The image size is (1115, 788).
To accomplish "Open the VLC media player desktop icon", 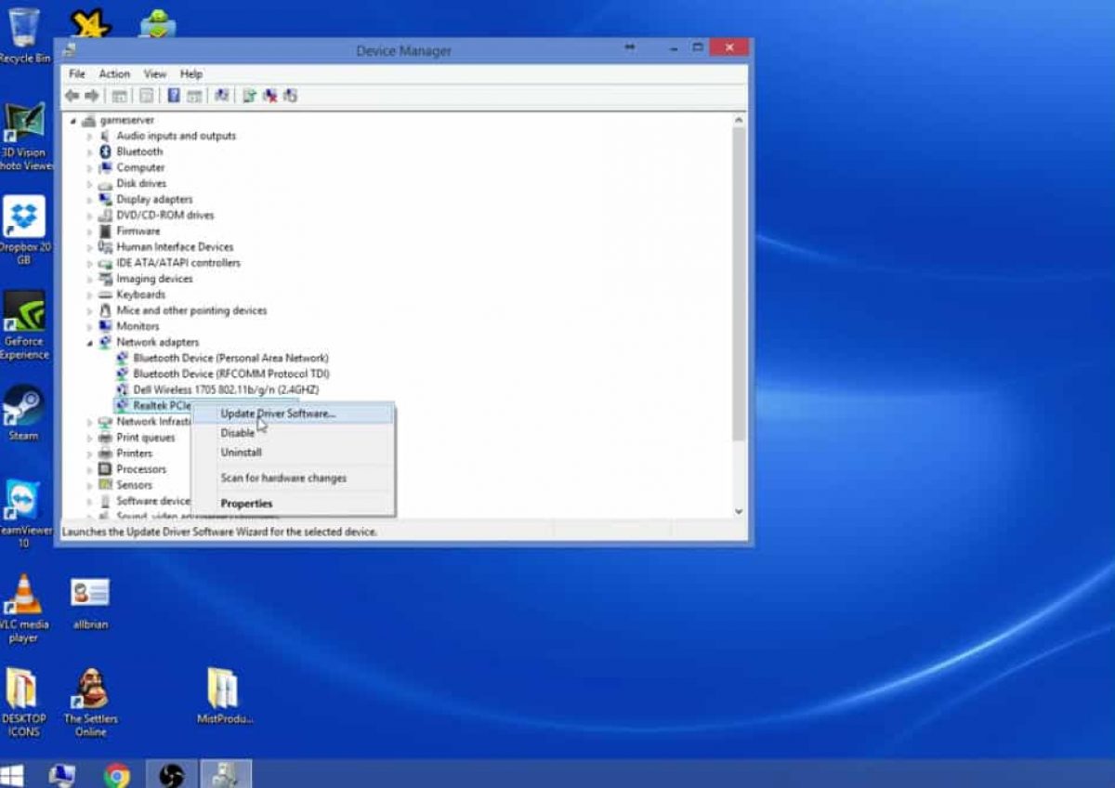I will pos(23,609).
